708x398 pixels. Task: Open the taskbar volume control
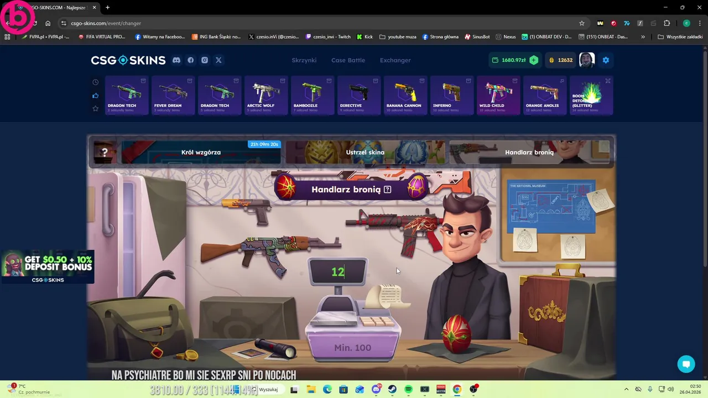pyautogui.click(x=670, y=389)
